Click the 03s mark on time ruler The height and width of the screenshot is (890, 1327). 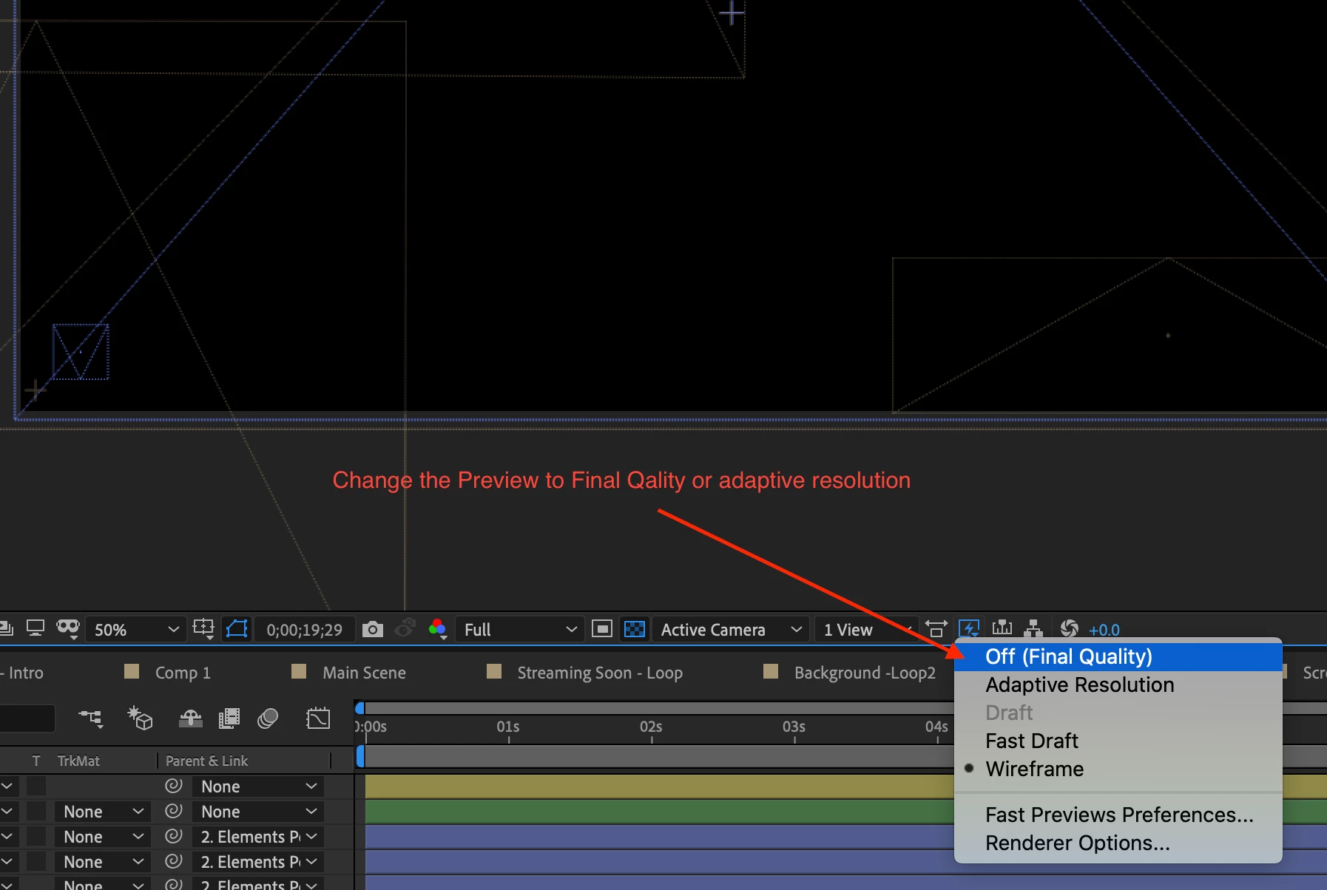794,727
